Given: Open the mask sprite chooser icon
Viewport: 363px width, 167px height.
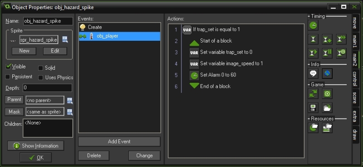Looking at the screenshot, I should point(70,112).
